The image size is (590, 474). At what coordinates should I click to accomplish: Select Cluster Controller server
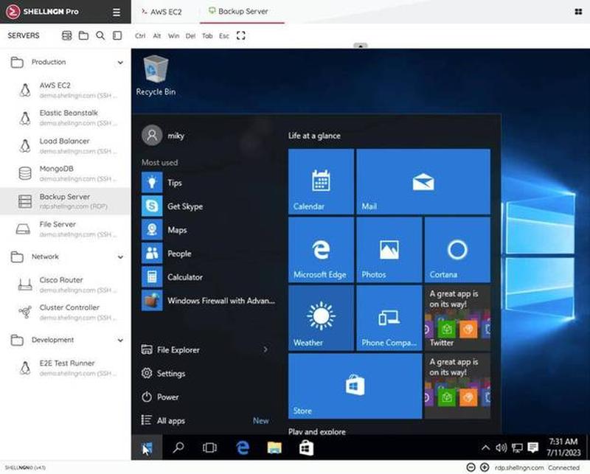point(65,313)
